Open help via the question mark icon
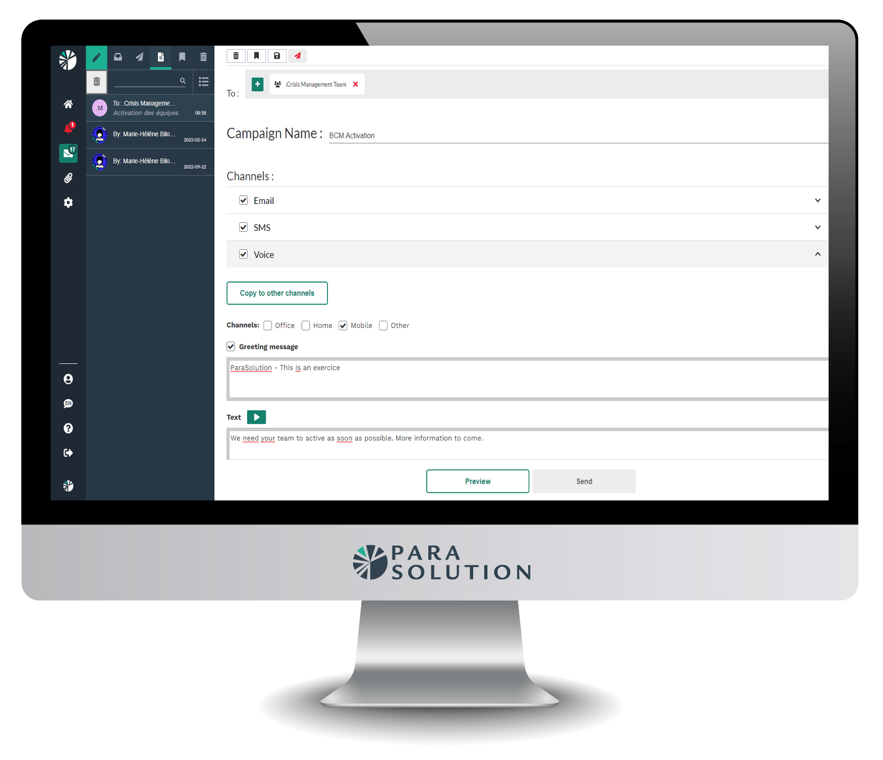The image size is (883, 760). (x=68, y=428)
